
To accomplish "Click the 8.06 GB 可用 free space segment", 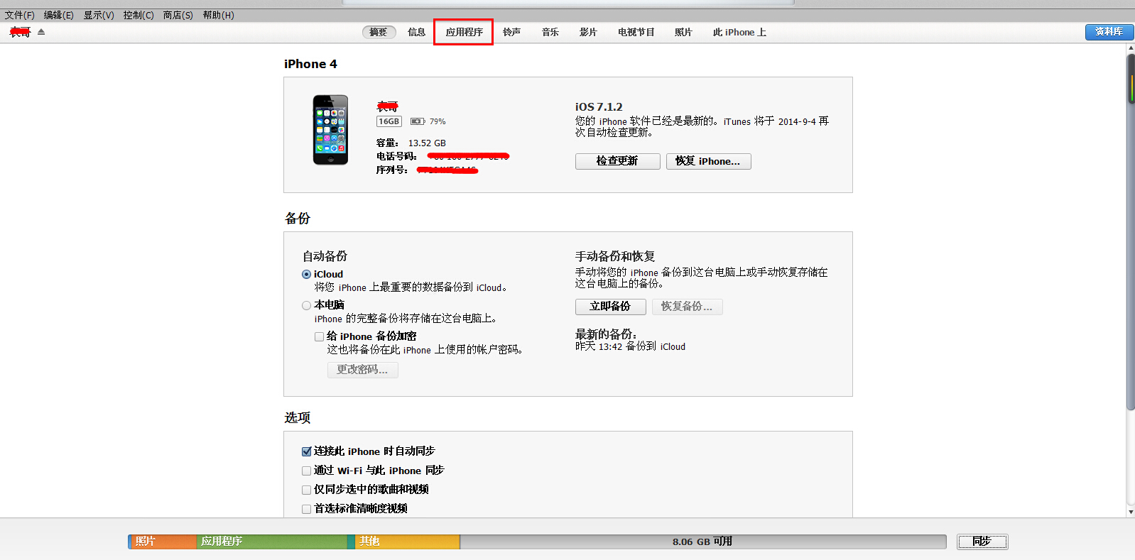I will pyautogui.click(x=702, y=542).
